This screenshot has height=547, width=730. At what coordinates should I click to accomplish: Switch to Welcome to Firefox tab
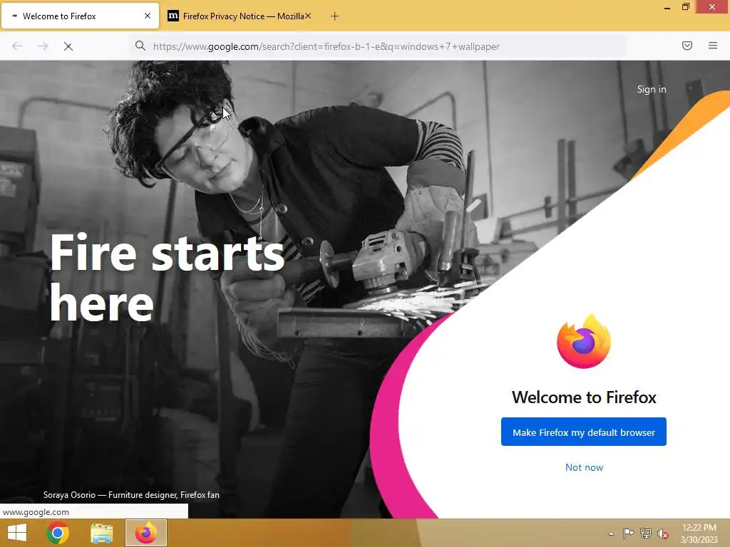tap(80, 16)
